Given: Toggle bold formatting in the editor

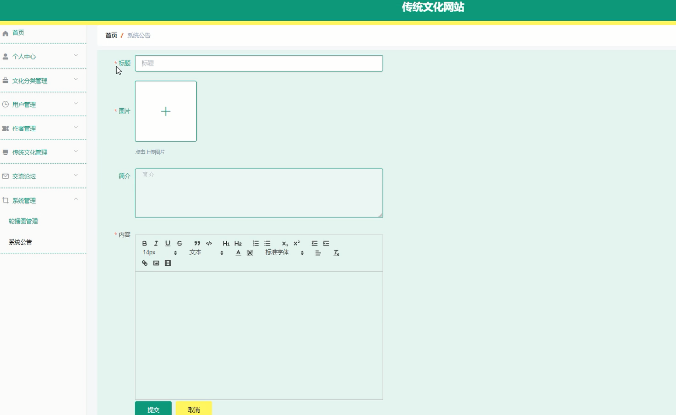Looking at the screenshot, I should [x=145, y=243].
